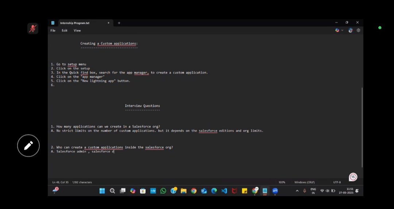Open the Wi-Fi network icon

coord(322,191)
